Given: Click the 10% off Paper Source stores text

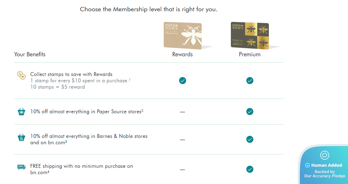Looking at the screenshot, I should click(x=87, y=112).
